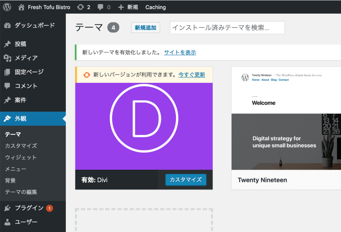Open Fresh Tofu Bistro site name link
The width and height of the screenshot is (341, 232).
pos(49,7)
